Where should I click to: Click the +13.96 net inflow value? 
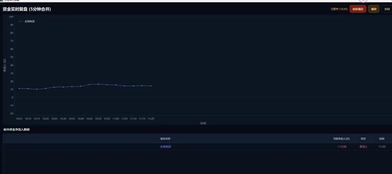[x=342, y=147]
